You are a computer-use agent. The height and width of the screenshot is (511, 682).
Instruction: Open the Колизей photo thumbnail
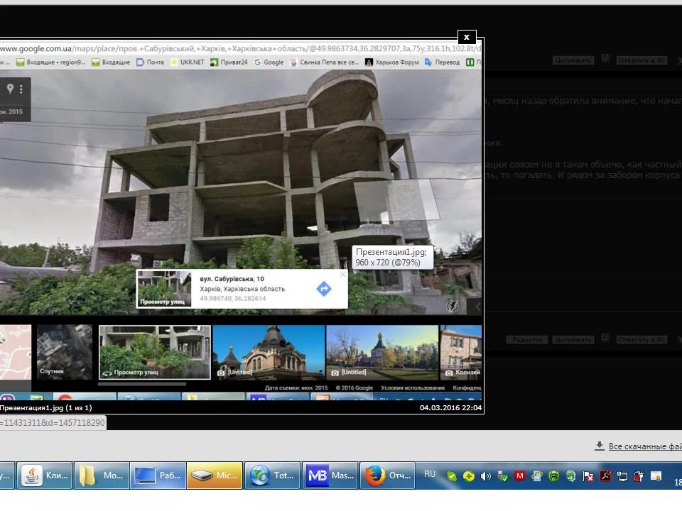tap(461, 352)
